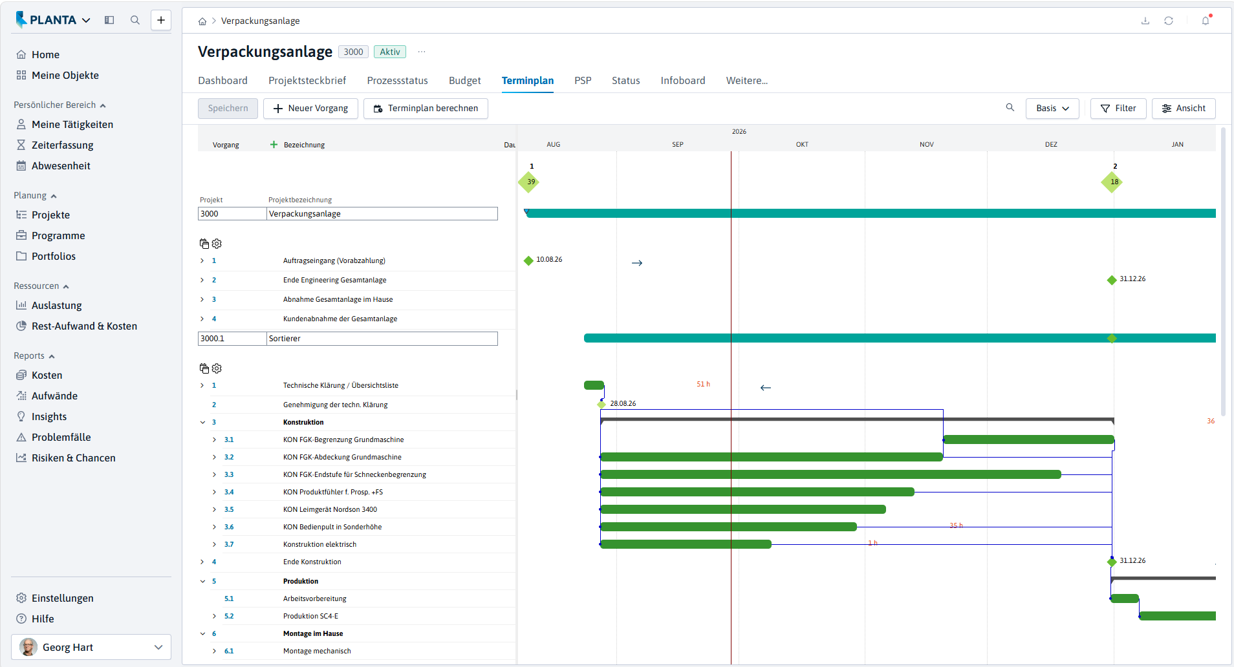Collapse the Konstruktion task group
This screenshot has height=667, width=1234.
click(x=202, y=422)
